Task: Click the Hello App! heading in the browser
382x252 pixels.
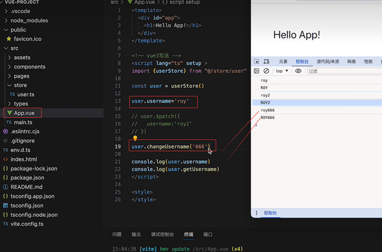Action: tap(296, 35)
